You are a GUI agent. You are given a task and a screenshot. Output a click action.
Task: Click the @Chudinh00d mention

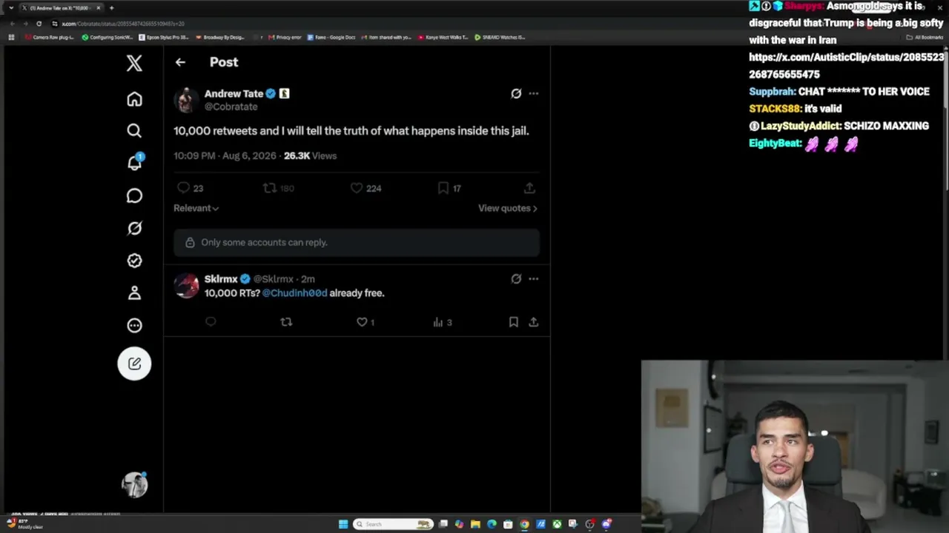point(294,293)
